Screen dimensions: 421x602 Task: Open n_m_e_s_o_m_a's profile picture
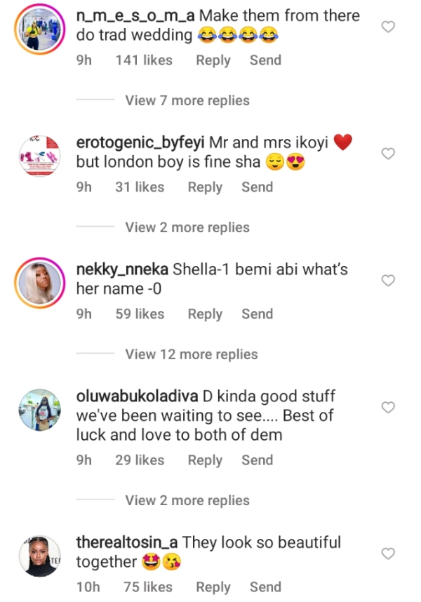coord(40,29)
